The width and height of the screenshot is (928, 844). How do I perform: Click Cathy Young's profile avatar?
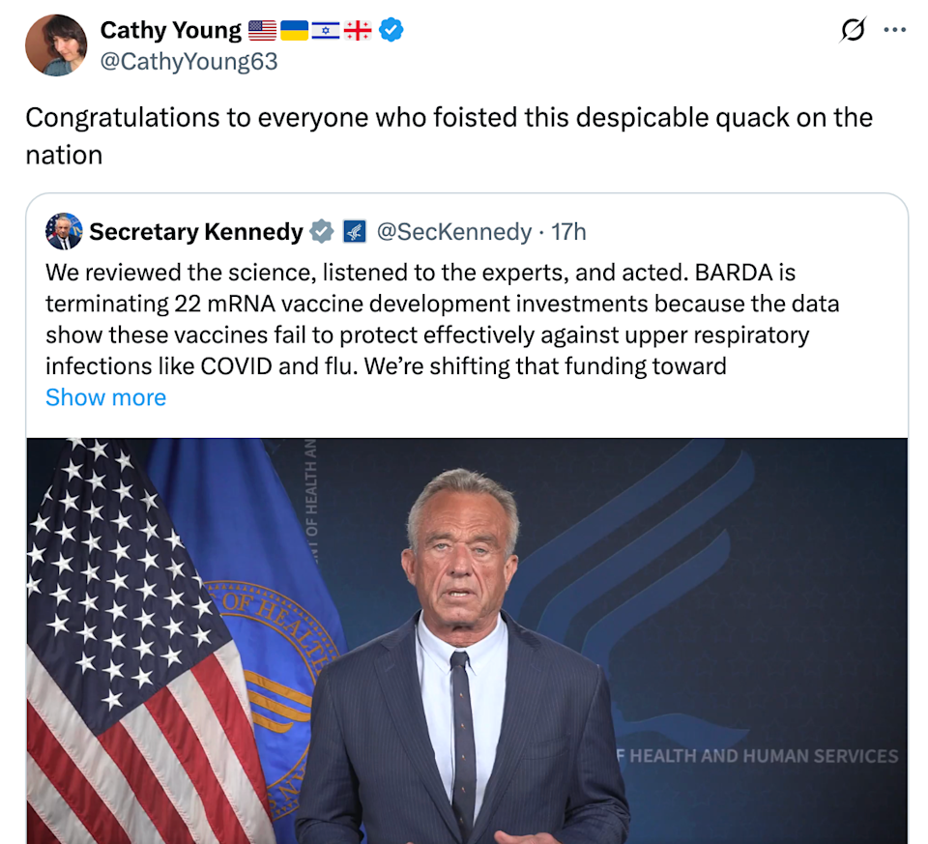(x=56, y=45)
